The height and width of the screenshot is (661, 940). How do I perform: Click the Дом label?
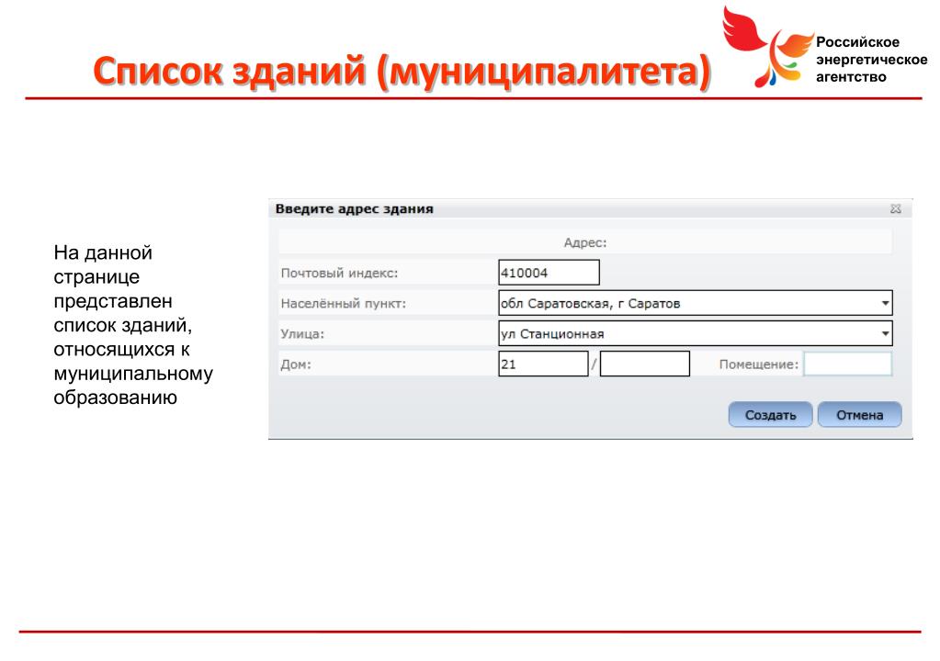pos(296,364)
